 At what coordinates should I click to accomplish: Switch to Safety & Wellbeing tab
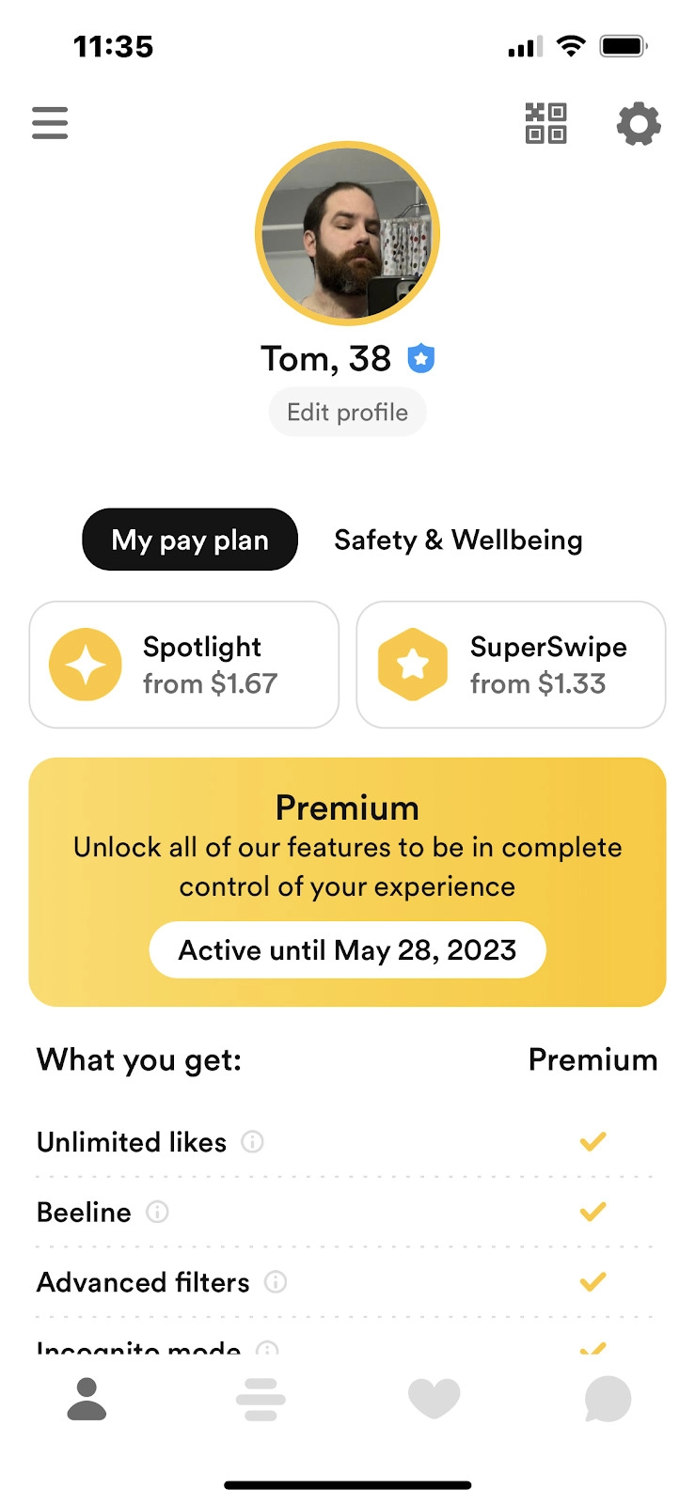coord(458,540)
